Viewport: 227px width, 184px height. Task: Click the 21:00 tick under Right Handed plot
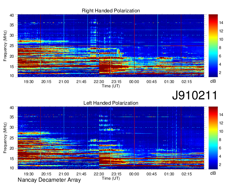click(64, 82)
